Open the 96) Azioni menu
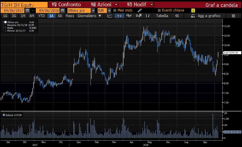Viewport: 242px width, 147px height. coord(101,5)
